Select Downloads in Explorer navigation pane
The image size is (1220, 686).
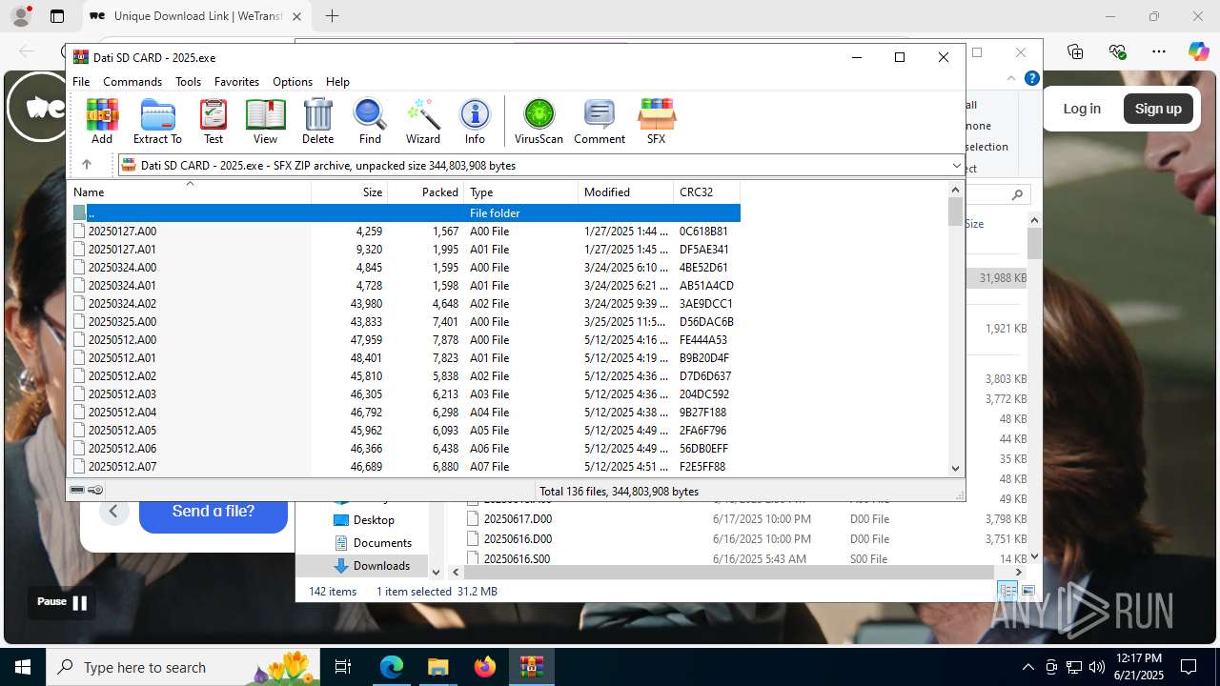point(381,566)
